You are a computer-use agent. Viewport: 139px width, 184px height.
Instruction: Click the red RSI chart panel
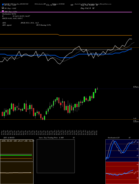point(122,173)
